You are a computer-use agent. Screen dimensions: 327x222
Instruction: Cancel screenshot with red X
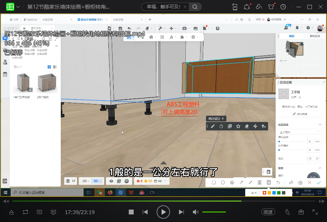[310, 182]
